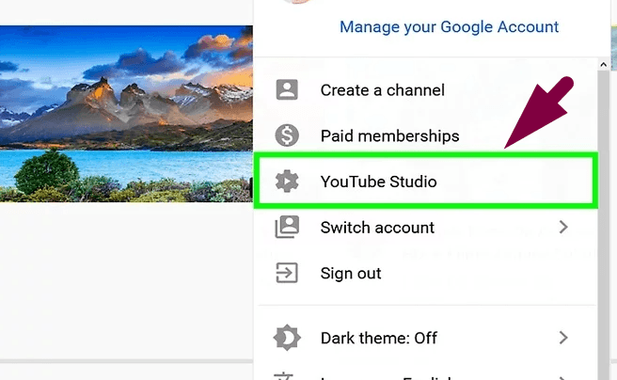Open YouTube Studio from the menu

coord(426,182)
